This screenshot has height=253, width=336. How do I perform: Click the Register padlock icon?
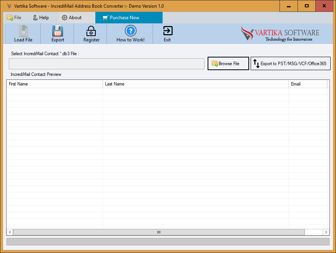pos(91,31)
